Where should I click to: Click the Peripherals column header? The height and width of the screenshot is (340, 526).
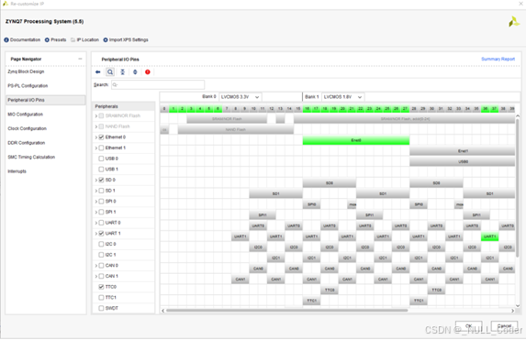(x=123, y=106)
